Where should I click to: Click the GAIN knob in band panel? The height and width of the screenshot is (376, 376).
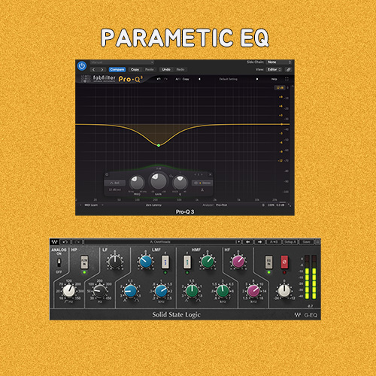pyautogui.click(x=158, y=181)
